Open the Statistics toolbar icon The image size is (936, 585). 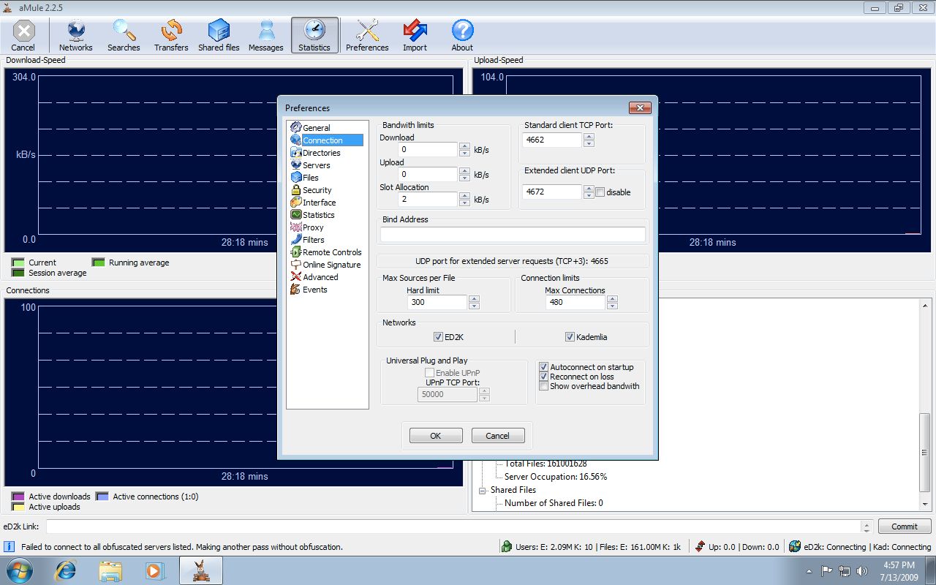[x=314, y=35]
